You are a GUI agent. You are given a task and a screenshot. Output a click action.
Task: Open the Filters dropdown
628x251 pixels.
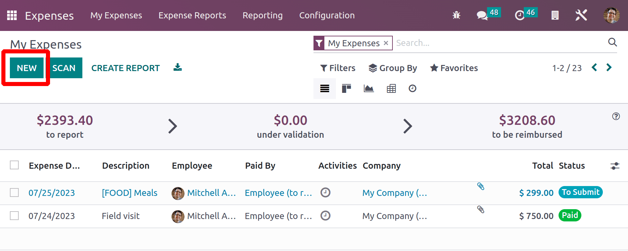tap(338, 68)
